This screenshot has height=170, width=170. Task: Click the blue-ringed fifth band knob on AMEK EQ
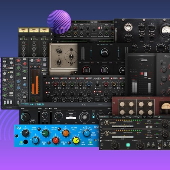pos(89,84)
